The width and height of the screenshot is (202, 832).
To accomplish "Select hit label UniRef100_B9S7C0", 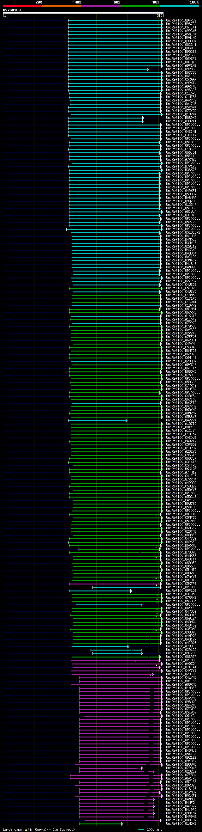I will click(181, 24).
